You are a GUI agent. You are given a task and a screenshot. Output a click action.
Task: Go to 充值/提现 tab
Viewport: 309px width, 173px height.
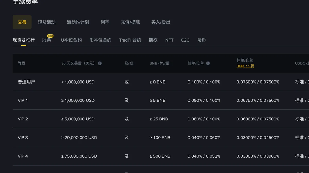130,22
